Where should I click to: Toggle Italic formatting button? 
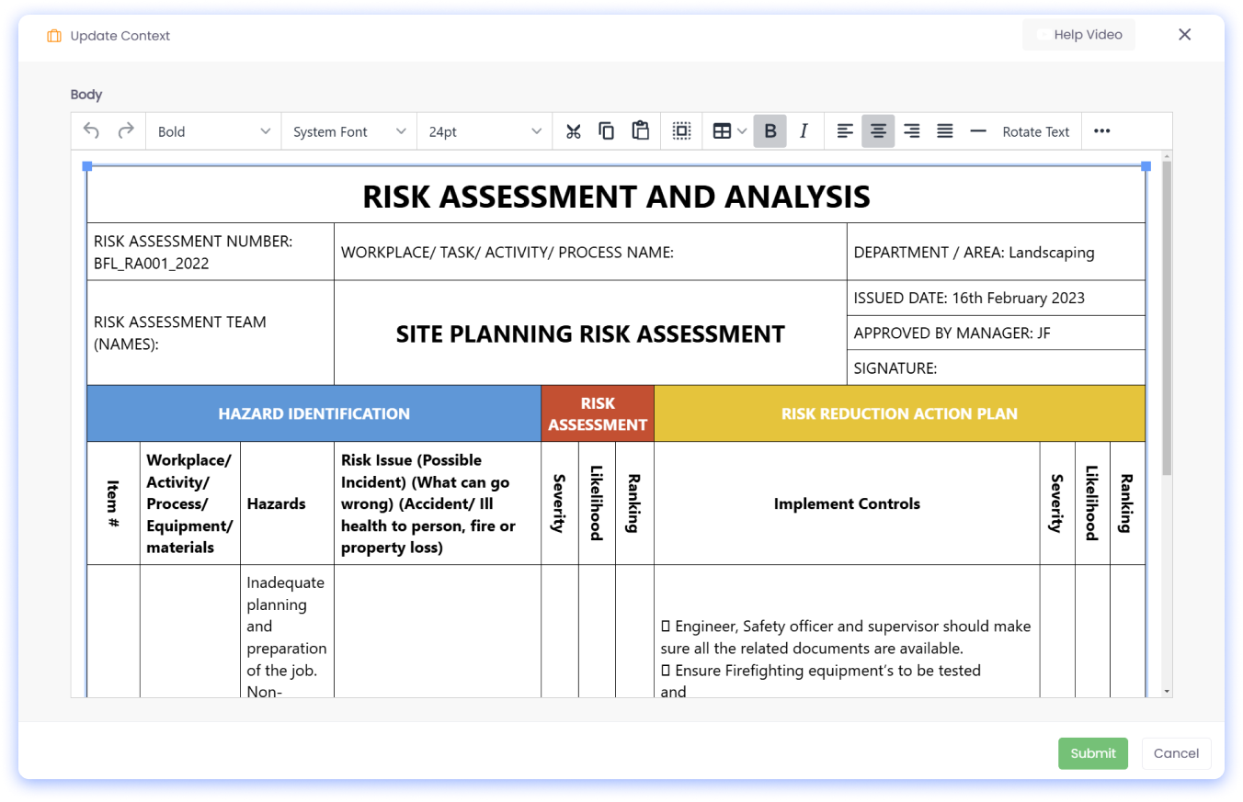(x=804, y=131)
